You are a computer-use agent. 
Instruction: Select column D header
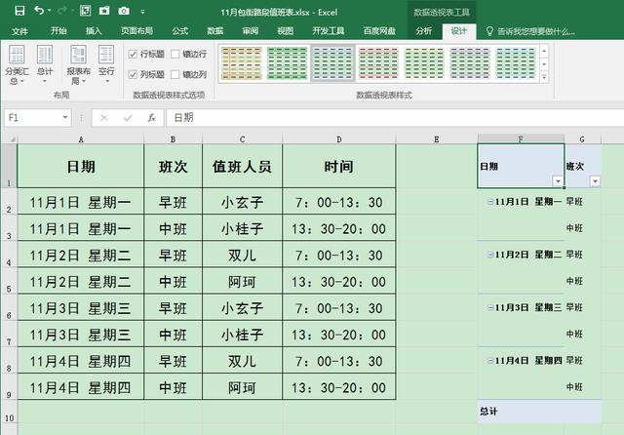[x=339, y=139]
